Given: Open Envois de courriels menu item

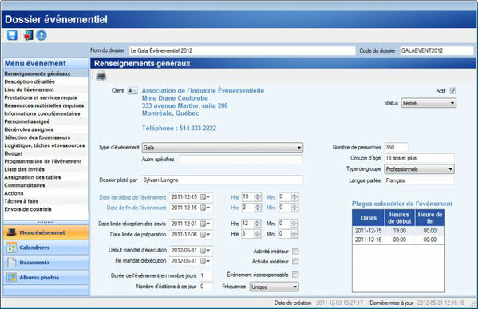Looking at the screenshot, I should coord(45,209).
